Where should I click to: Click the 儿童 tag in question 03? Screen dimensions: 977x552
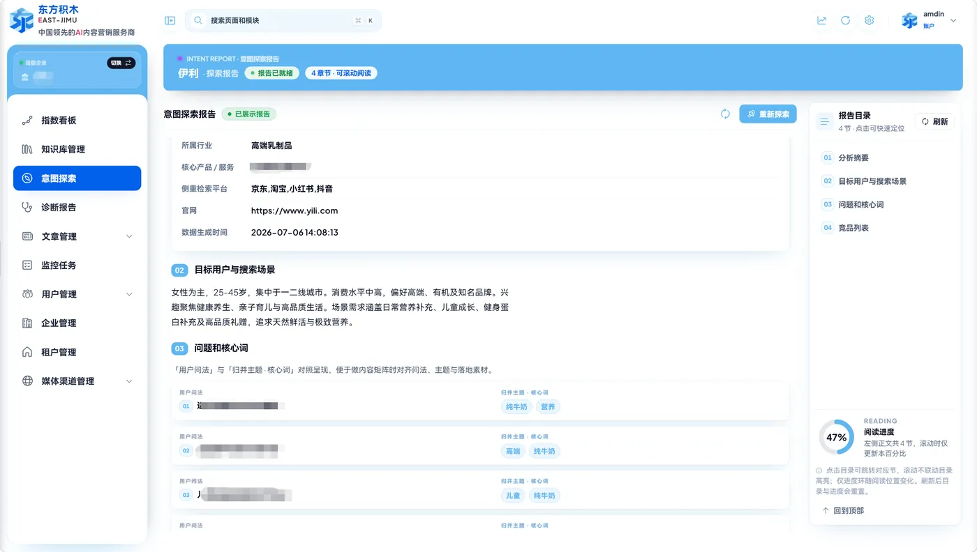[x=513, y=496]
